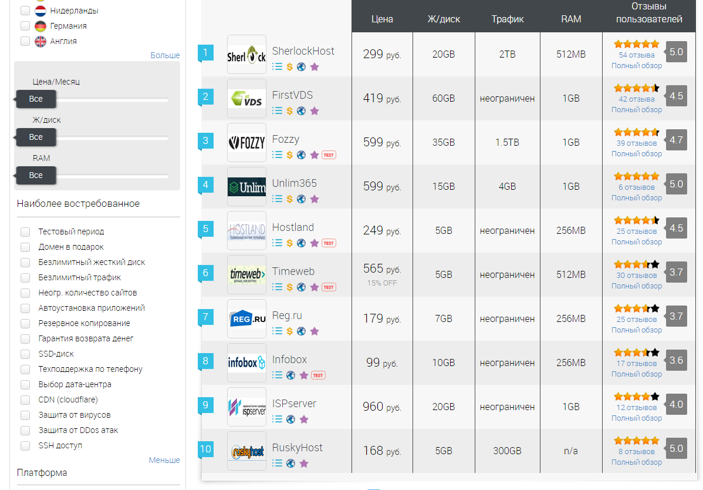Screen dimensions: 703x490
Task: Click the TEST badge under Infobox
Action: tap(318, 375)
